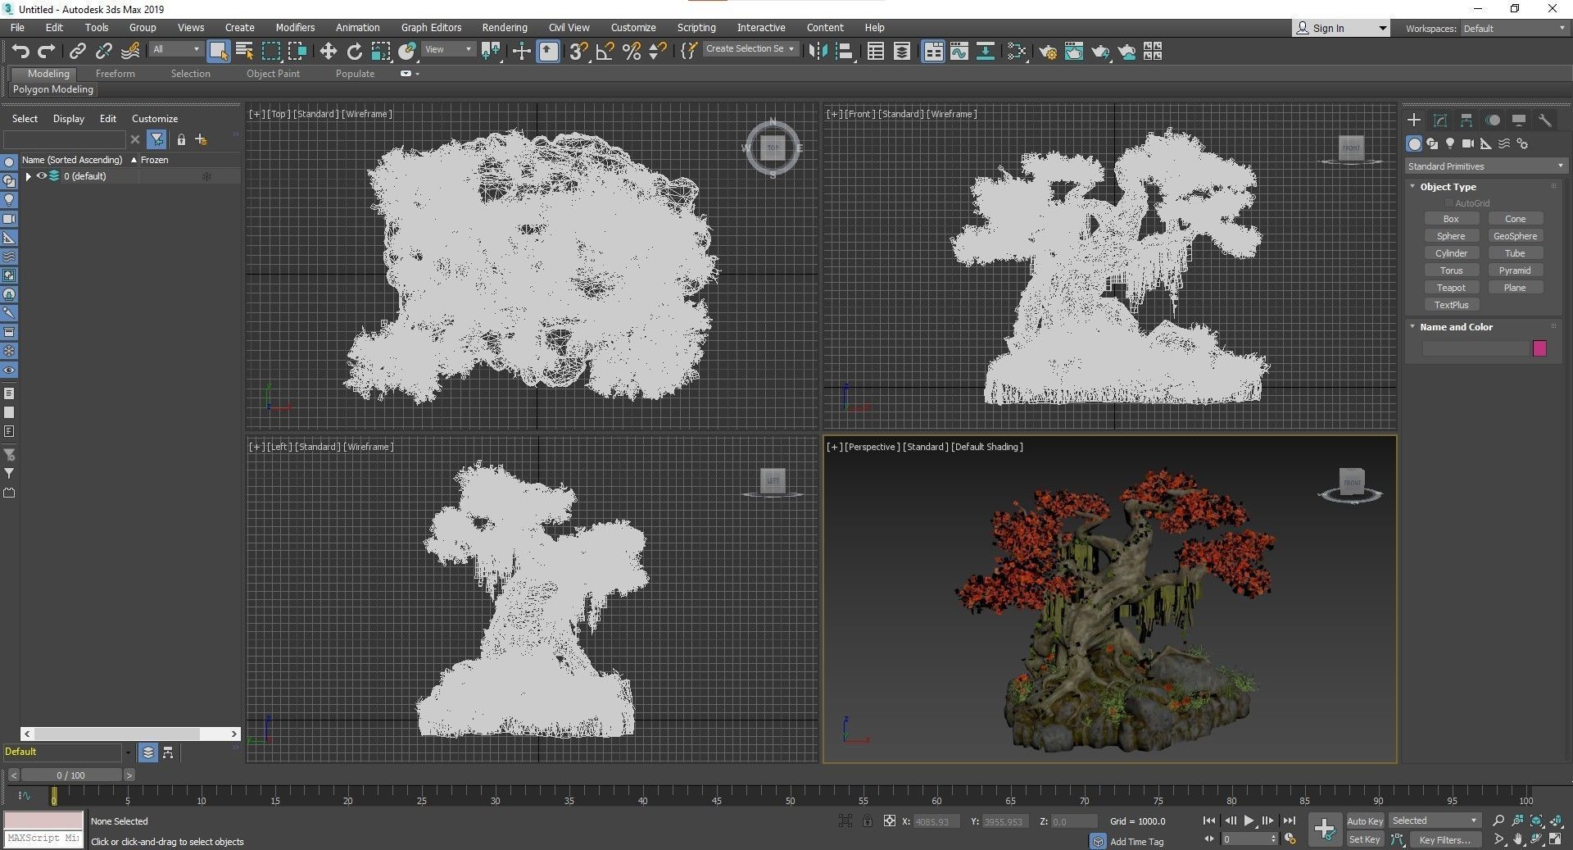Click the Perspective viewport ViewCube
This screenshot has height=850, width=1573.
point(1350,485)
